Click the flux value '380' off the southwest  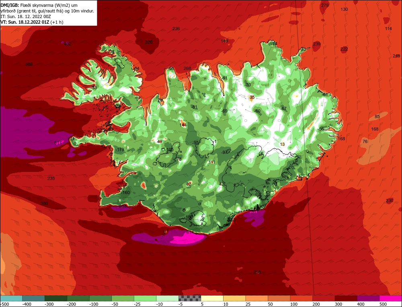(x=44, y=203)
